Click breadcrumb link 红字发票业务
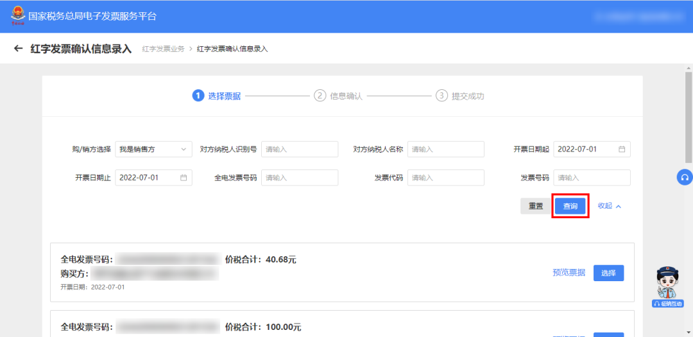This screenshot has width=693, height=337. click(163, 49)
